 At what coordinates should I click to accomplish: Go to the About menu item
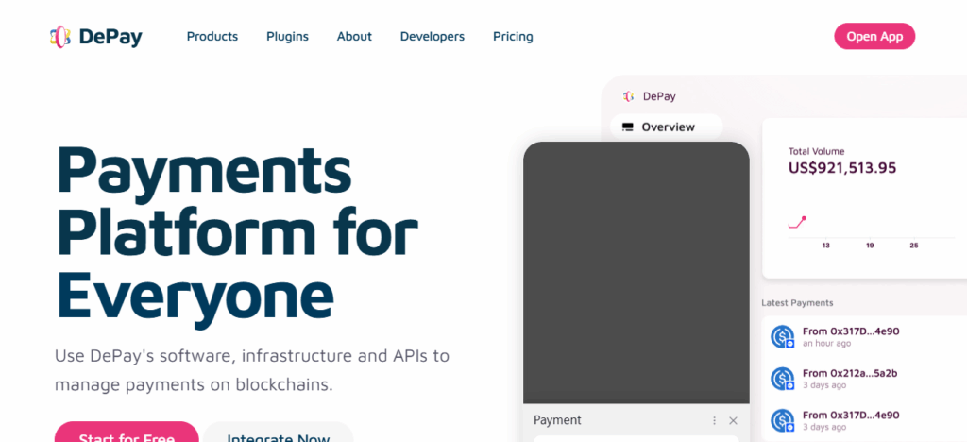tap(354, 37)
